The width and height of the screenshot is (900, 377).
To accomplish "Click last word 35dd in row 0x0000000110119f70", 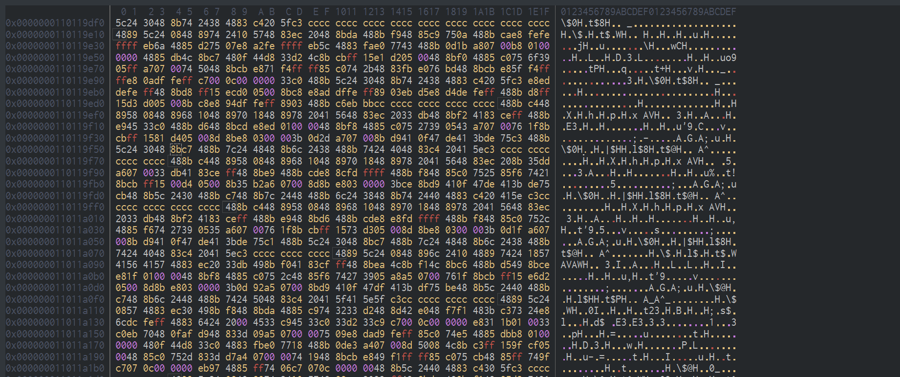I will (538, 161).
